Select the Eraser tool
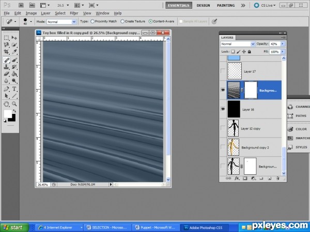 (7, 74)
